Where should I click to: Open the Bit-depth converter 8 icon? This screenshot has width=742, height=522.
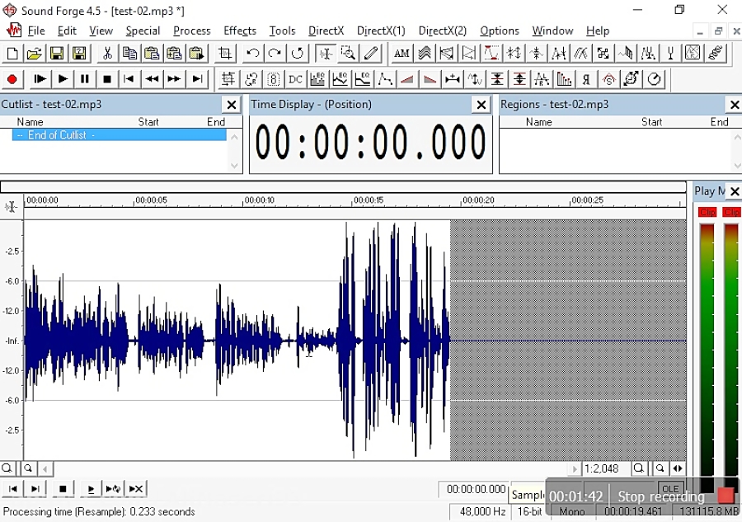[273, 79]
